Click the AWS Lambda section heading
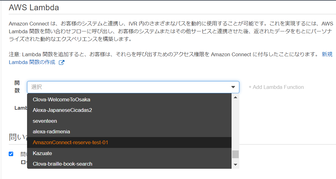This screenshot has height=179, width=336. click(34, 7)
